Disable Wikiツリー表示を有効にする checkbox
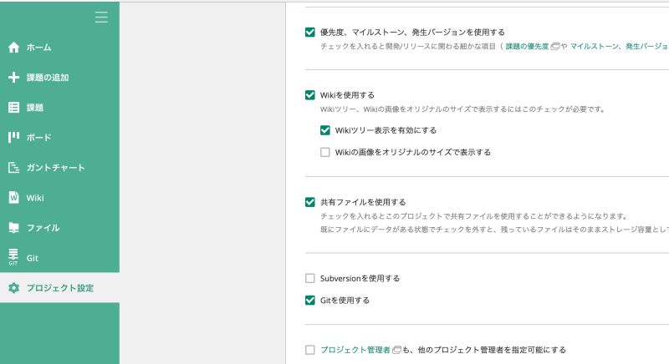 325,130
